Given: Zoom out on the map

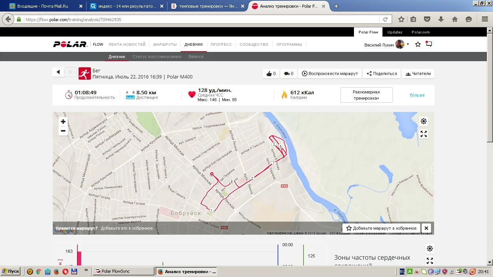Looking at the screenshot, I should coord(63,131).
